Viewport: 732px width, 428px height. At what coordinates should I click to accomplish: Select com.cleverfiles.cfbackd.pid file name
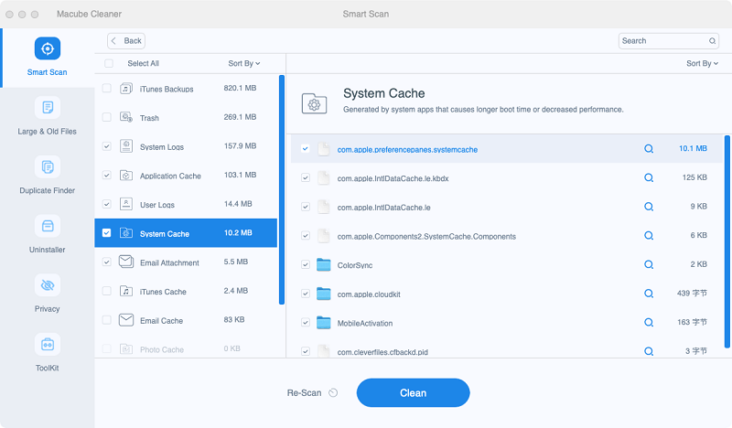(x=382, y=352)
